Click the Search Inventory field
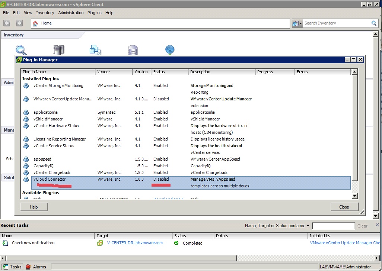The width and height of the screenshot is (382, 271). pos(336,23)
